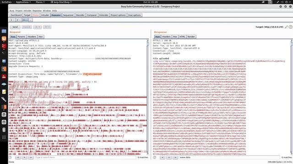Image resolution: width=293 pixels, height=164 pixels.
Task: Select Repeater request tab 1
Action: (x=12, y=20)
